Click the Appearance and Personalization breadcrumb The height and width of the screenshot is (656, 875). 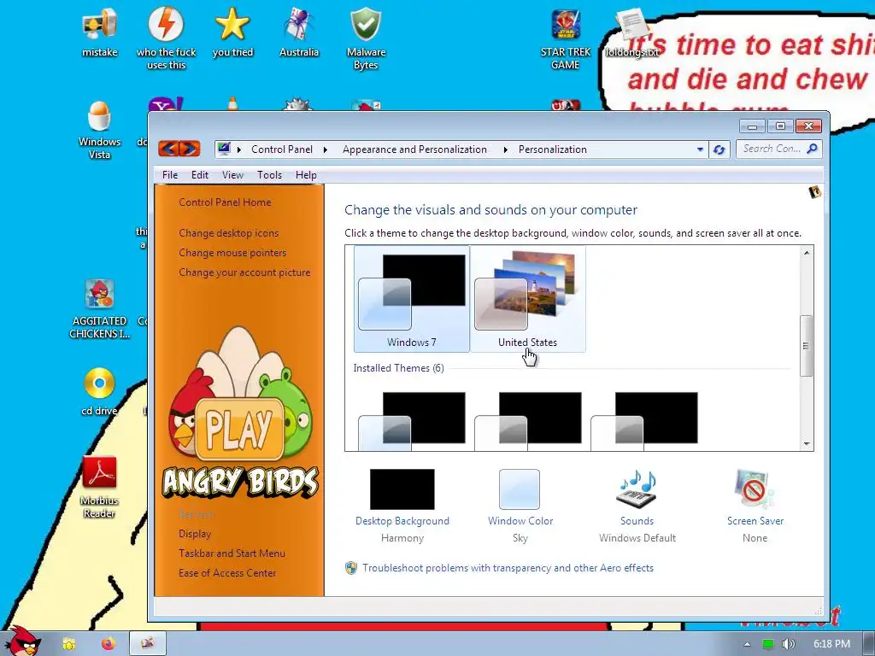(x=414, y=149)
